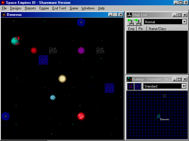This screenshot has height=141, width=189.
Task: Open the Help menu
Action: coord(101,8)
